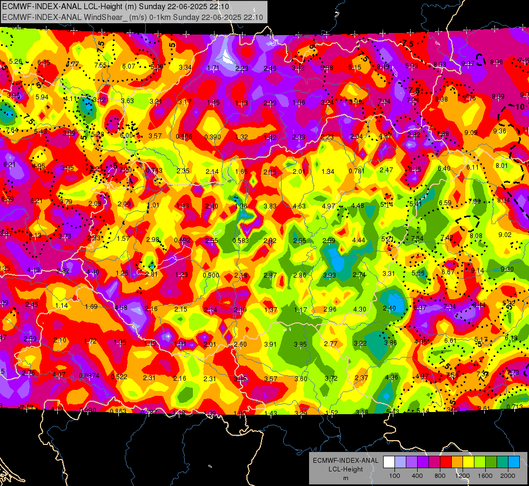Click the map value 0.583

click(240, 240)
